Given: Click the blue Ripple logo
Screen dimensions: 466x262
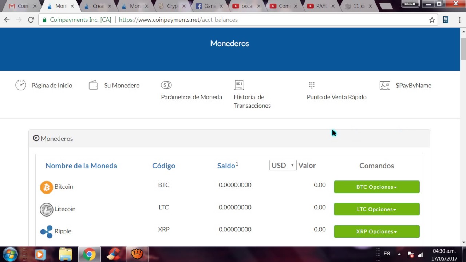Looking at the screenshot, I should (46, 231).
